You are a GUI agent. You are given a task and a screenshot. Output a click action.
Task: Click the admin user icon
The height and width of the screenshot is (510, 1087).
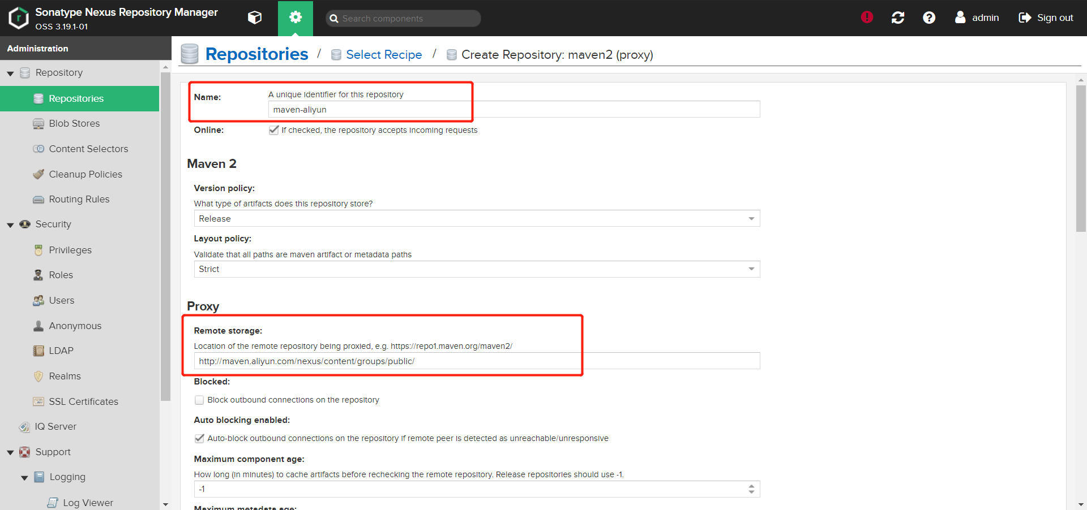click(x=960, y=18)
